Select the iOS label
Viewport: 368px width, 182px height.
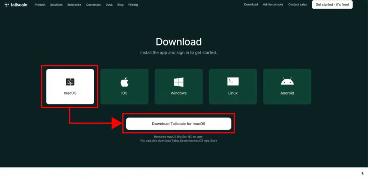click(124, 93)
